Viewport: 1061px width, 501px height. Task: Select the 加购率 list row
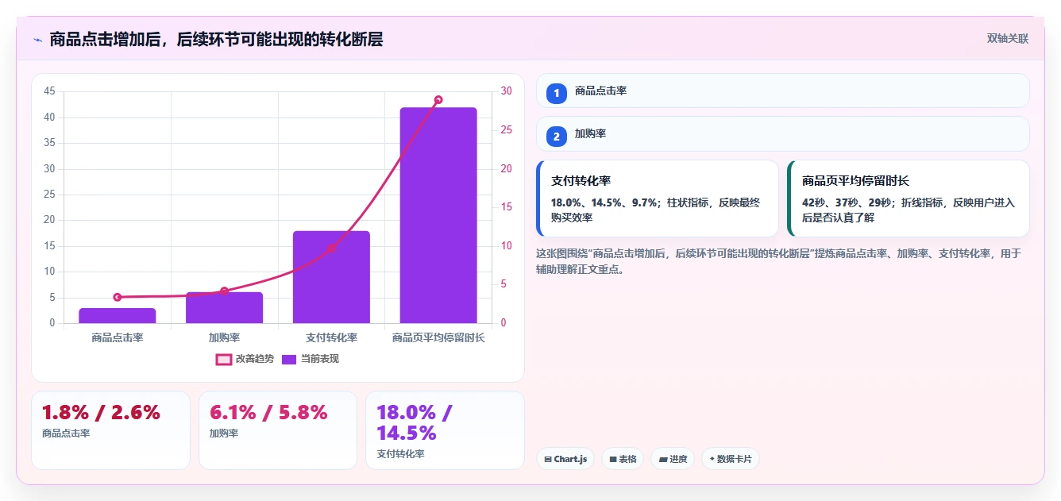[x=783, y=134]
